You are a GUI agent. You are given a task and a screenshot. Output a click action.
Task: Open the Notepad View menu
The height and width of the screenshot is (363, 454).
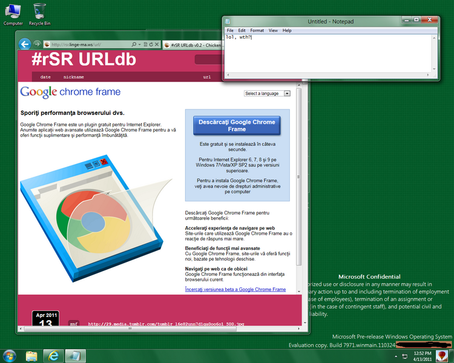(273, 30)
